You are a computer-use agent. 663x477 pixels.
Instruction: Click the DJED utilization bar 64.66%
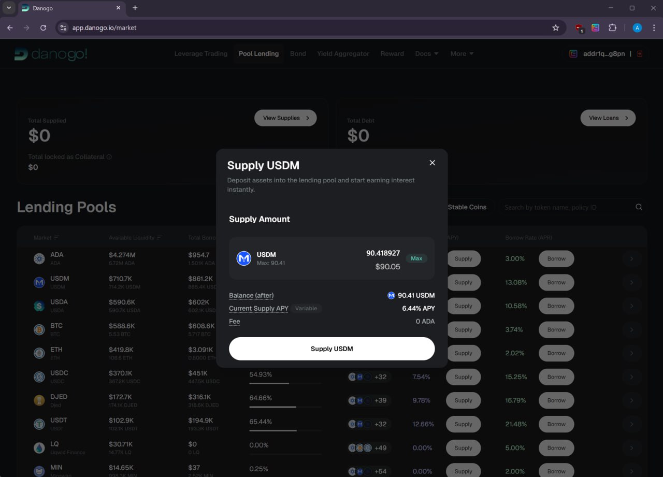click(x=285, y=407)
